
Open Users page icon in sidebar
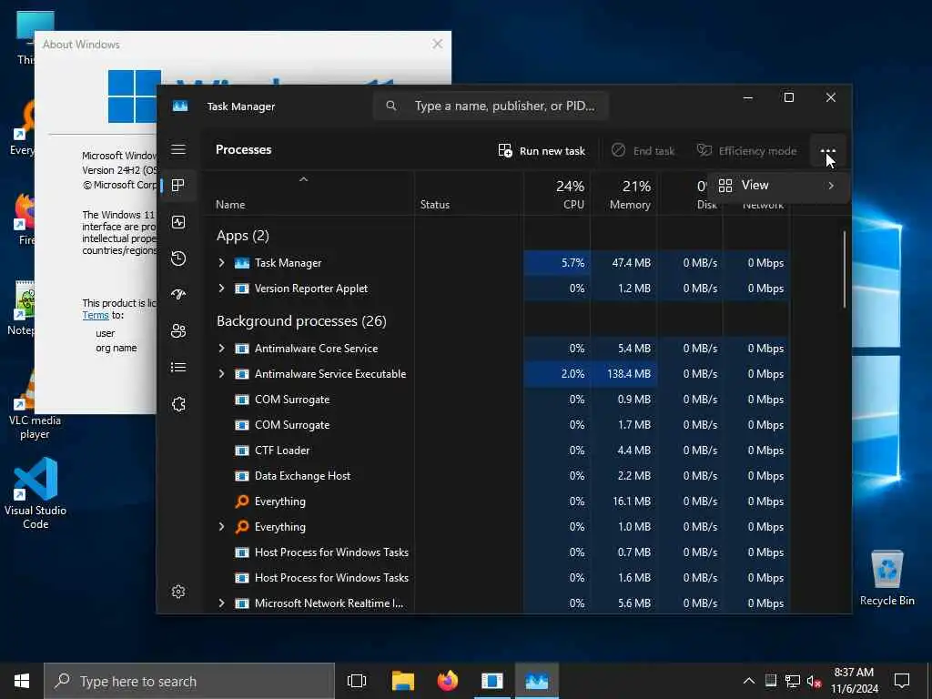pos(178,331)
